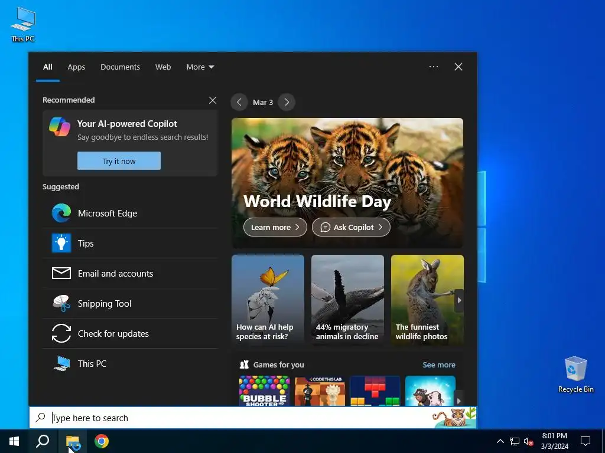The width and height of the screenshot is (605, 453).
Task: Dismiss the Recommended section
Action: pos(213,100)
